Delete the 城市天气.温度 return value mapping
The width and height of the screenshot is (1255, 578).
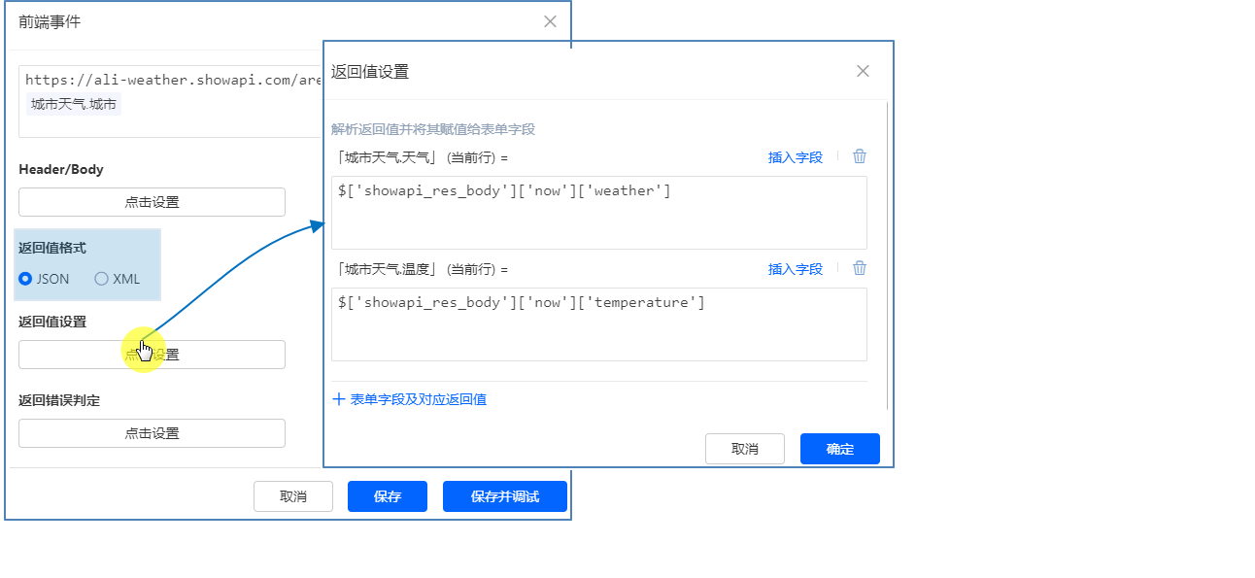tap(860, 268)
